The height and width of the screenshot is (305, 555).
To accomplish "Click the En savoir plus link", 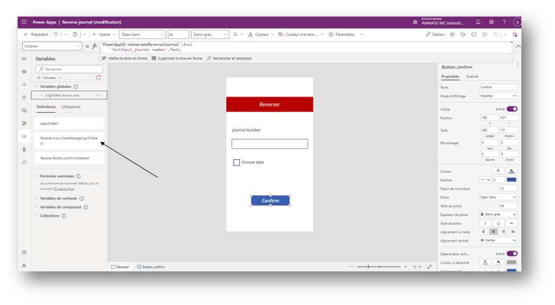I will click(x=64, y=189).
